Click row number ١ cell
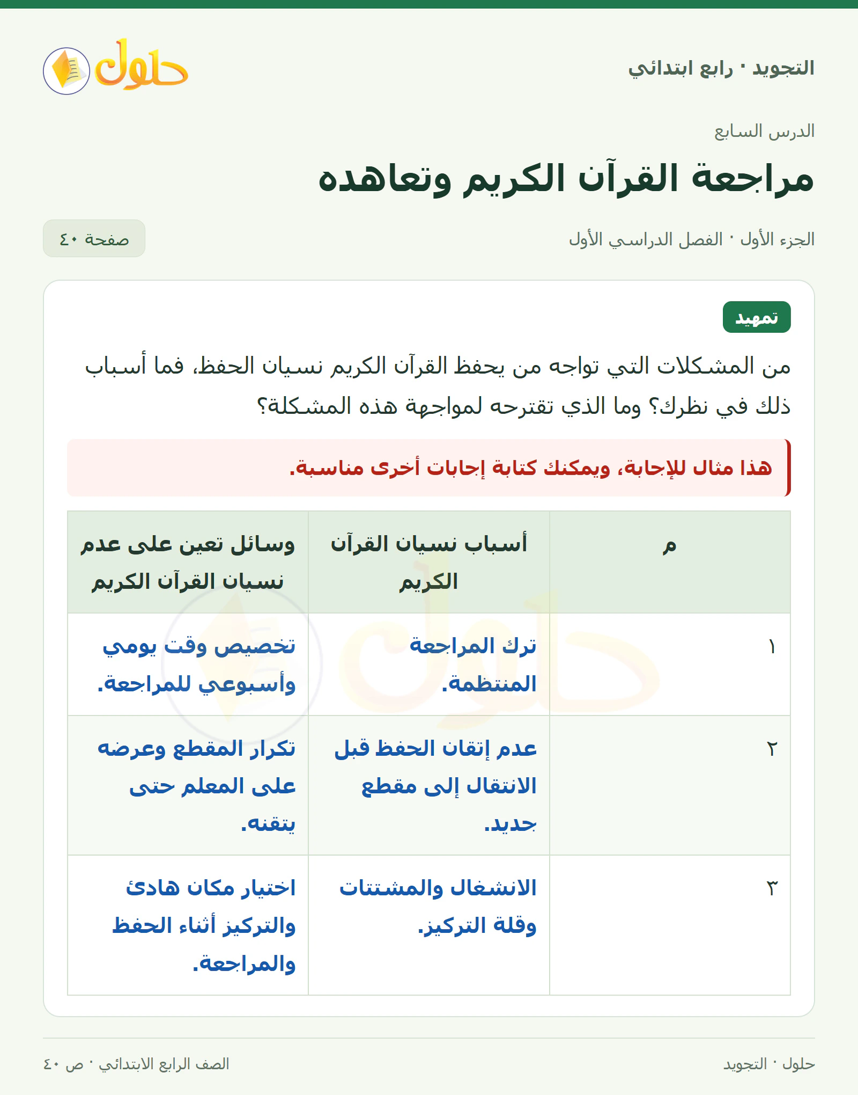 click(x=670, y=665)
